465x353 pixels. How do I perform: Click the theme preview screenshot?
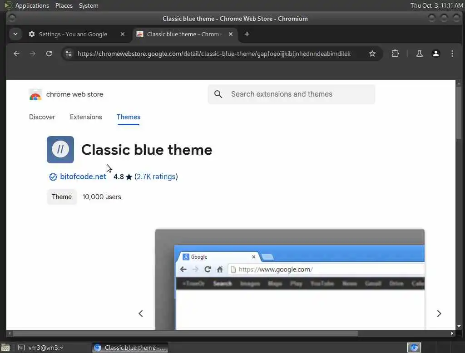coord(290,279)
